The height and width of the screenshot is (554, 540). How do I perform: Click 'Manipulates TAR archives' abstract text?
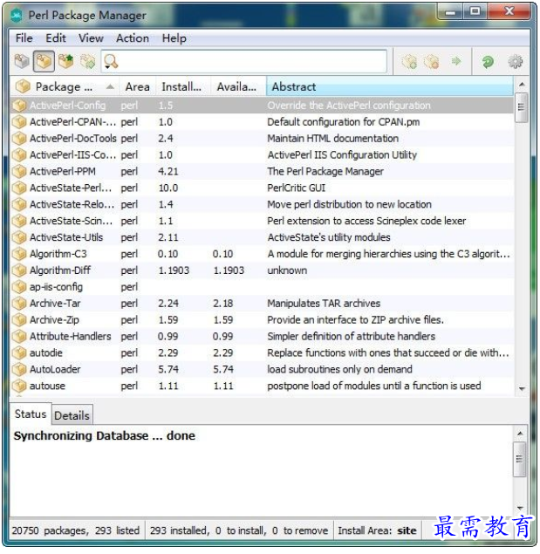coord(324,303)
